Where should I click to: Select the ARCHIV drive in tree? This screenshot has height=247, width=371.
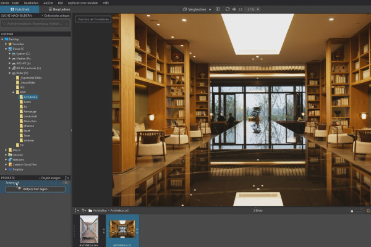(23, 64)
